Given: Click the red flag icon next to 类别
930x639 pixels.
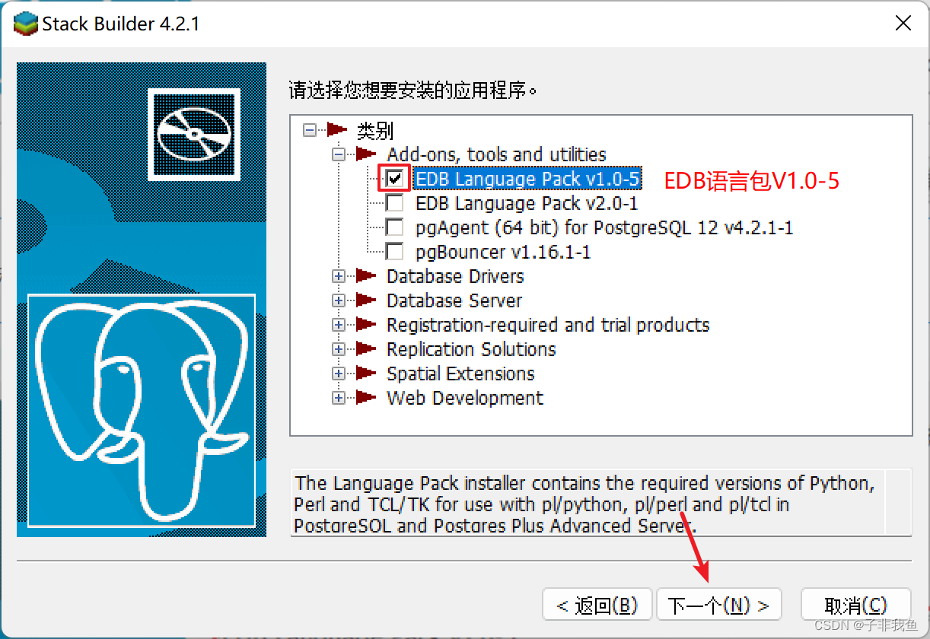Looking at the screenshot, I should coord(337,131).
